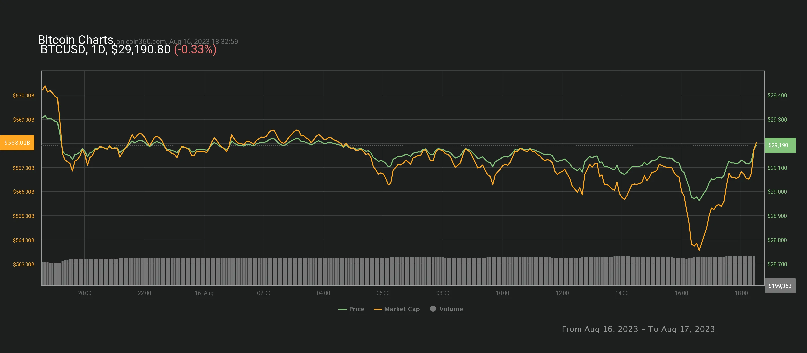
Task: Click the 16:00 time axis label
Action: click(682, 293)
